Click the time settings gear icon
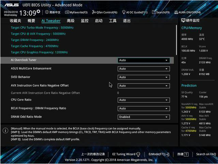Viewport: 218px width, 164px height. [x=38, y=12]
